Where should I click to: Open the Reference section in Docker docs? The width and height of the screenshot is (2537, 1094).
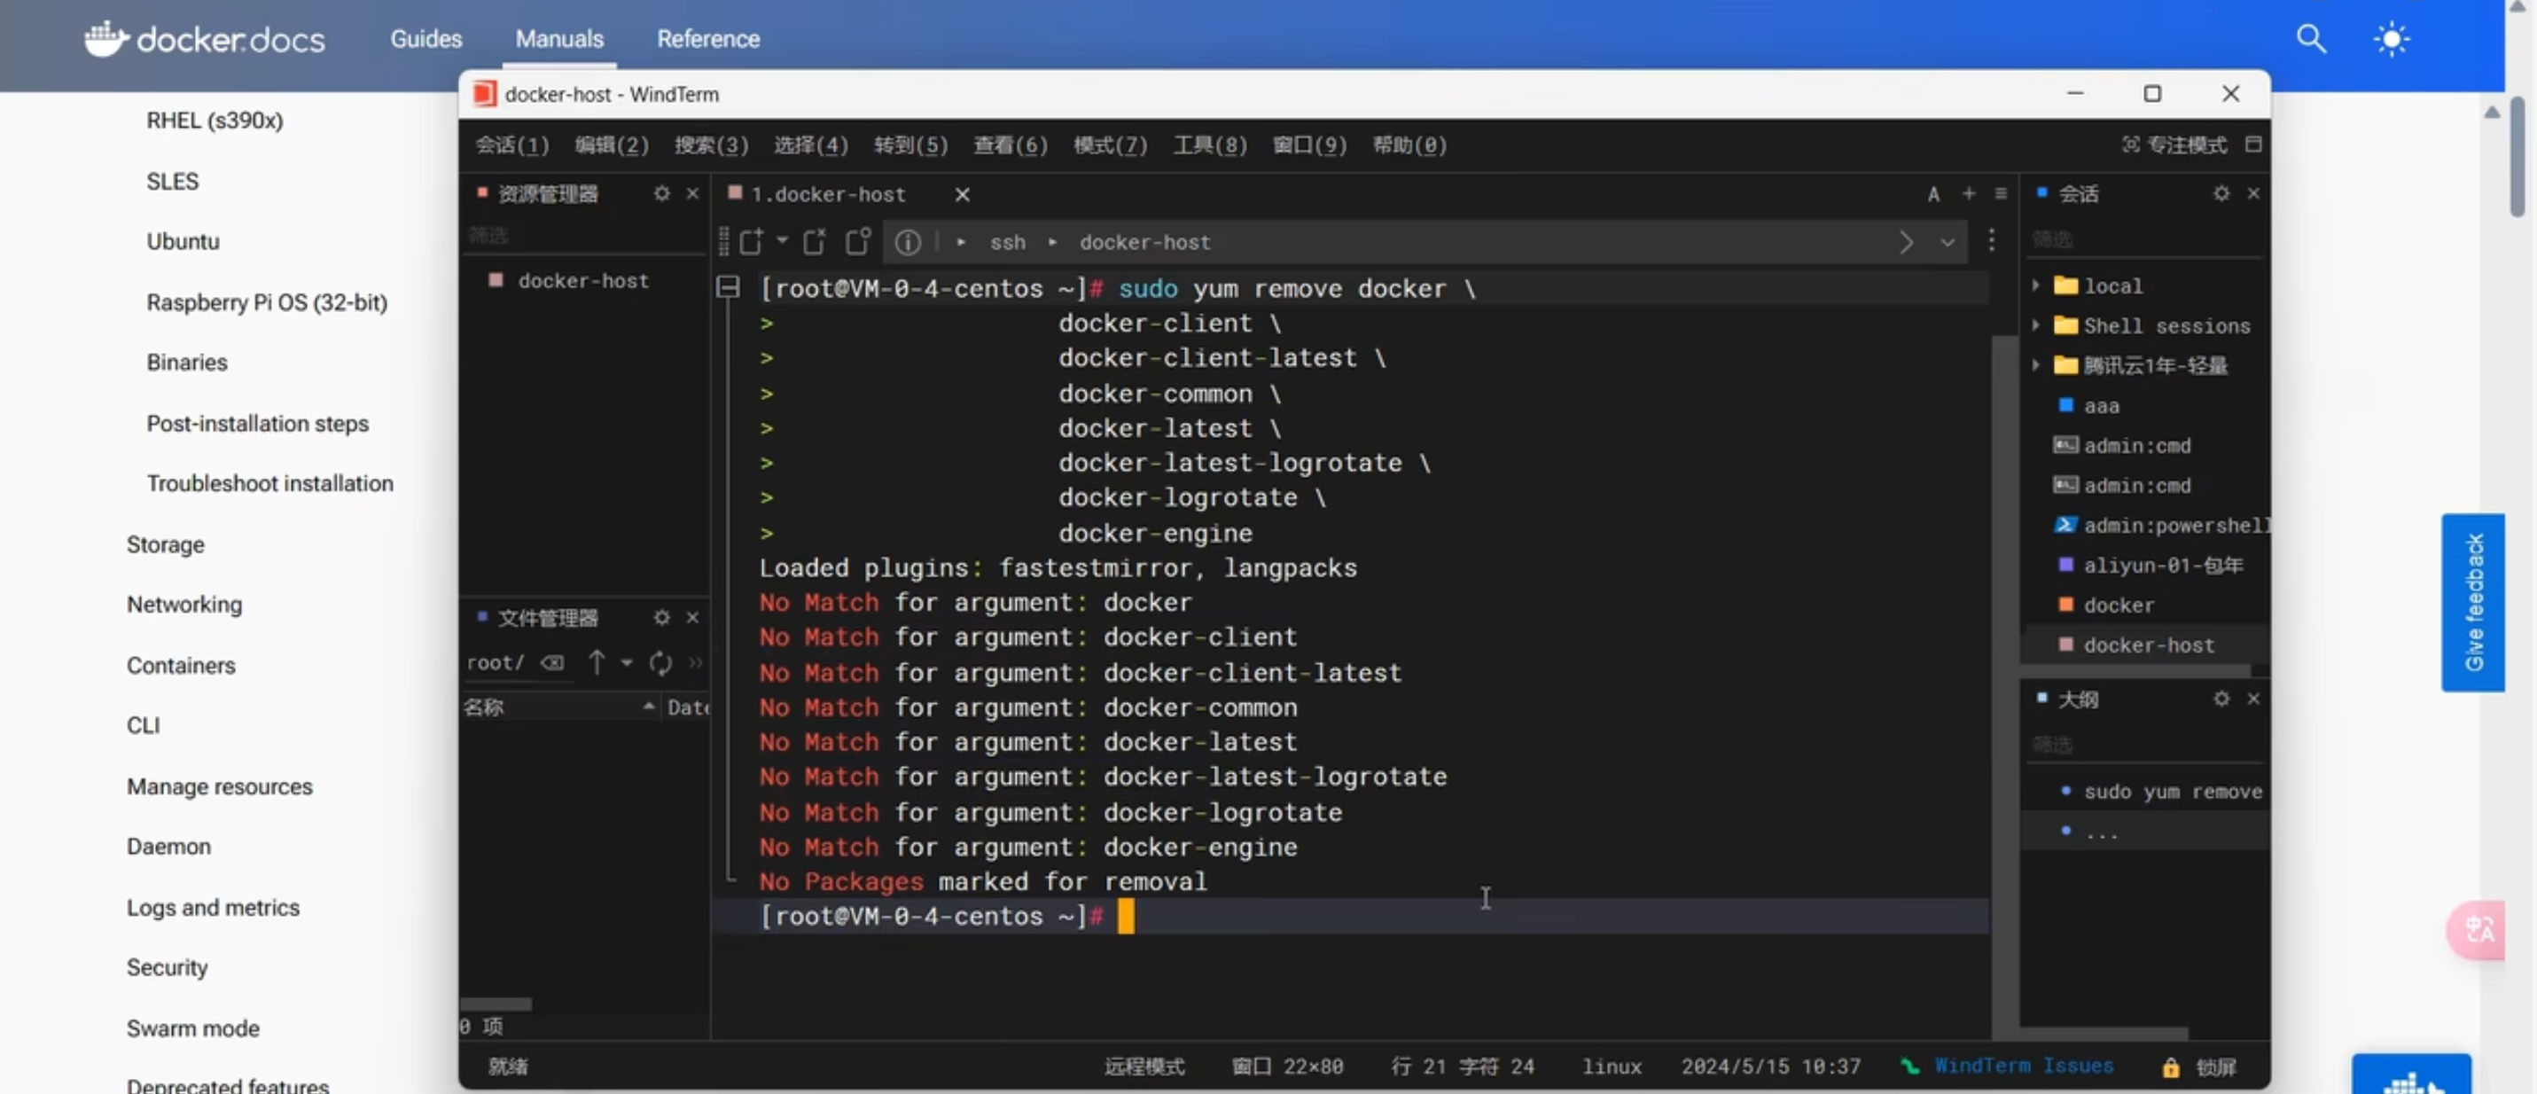pyautogui.click(x=708, y=38)
